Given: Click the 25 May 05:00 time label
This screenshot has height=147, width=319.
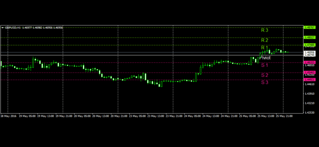Looking at the screenshot, I should (248, 116).
